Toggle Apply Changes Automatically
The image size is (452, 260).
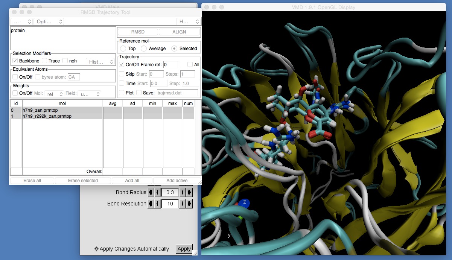(96, 249)
